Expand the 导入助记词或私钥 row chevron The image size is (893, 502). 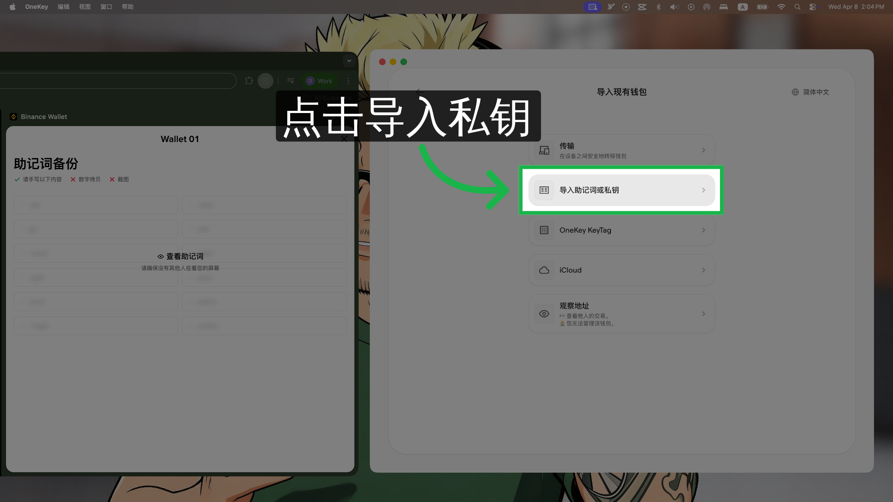click(703, 190)
